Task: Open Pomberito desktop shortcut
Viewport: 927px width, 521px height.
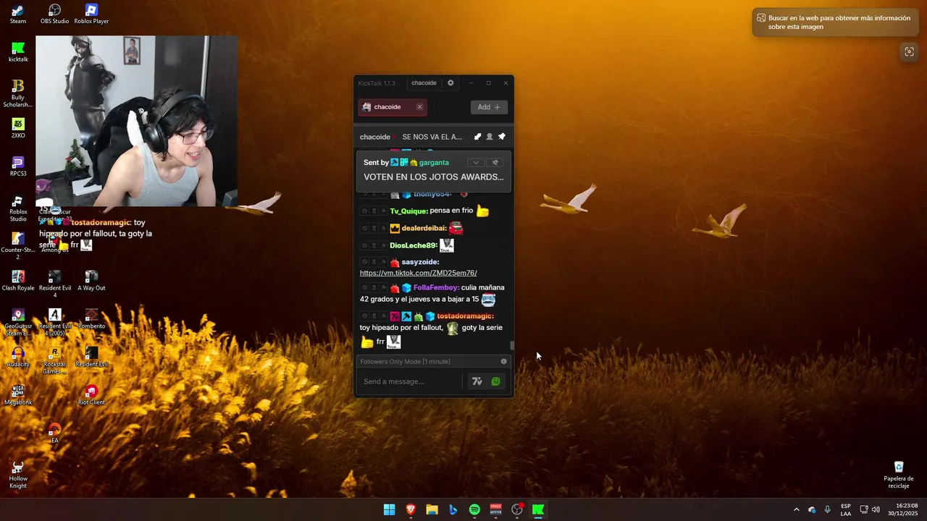Action: point(91,319)
